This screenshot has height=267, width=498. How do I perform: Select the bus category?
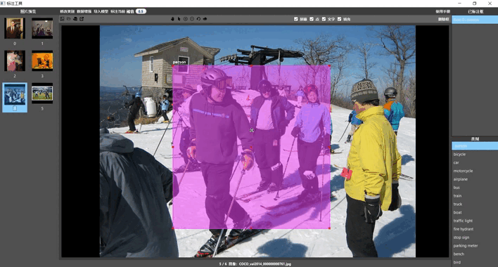[x=475, y=188]
